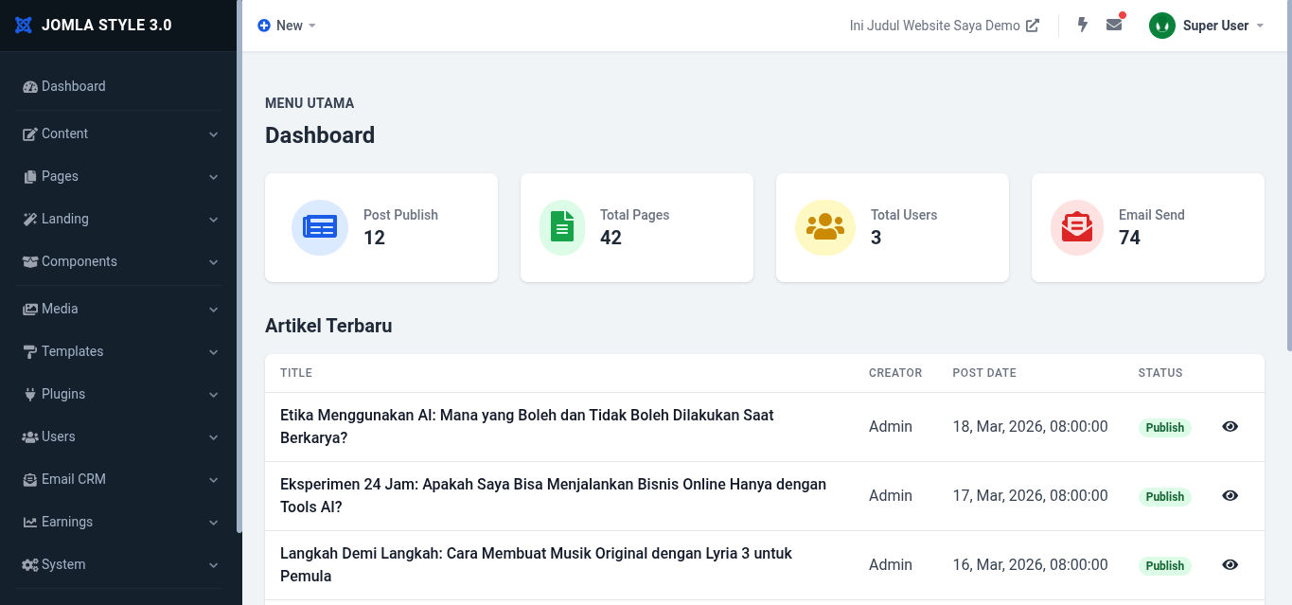Click the external link icon next to site title

click(x=1033, y=26)
